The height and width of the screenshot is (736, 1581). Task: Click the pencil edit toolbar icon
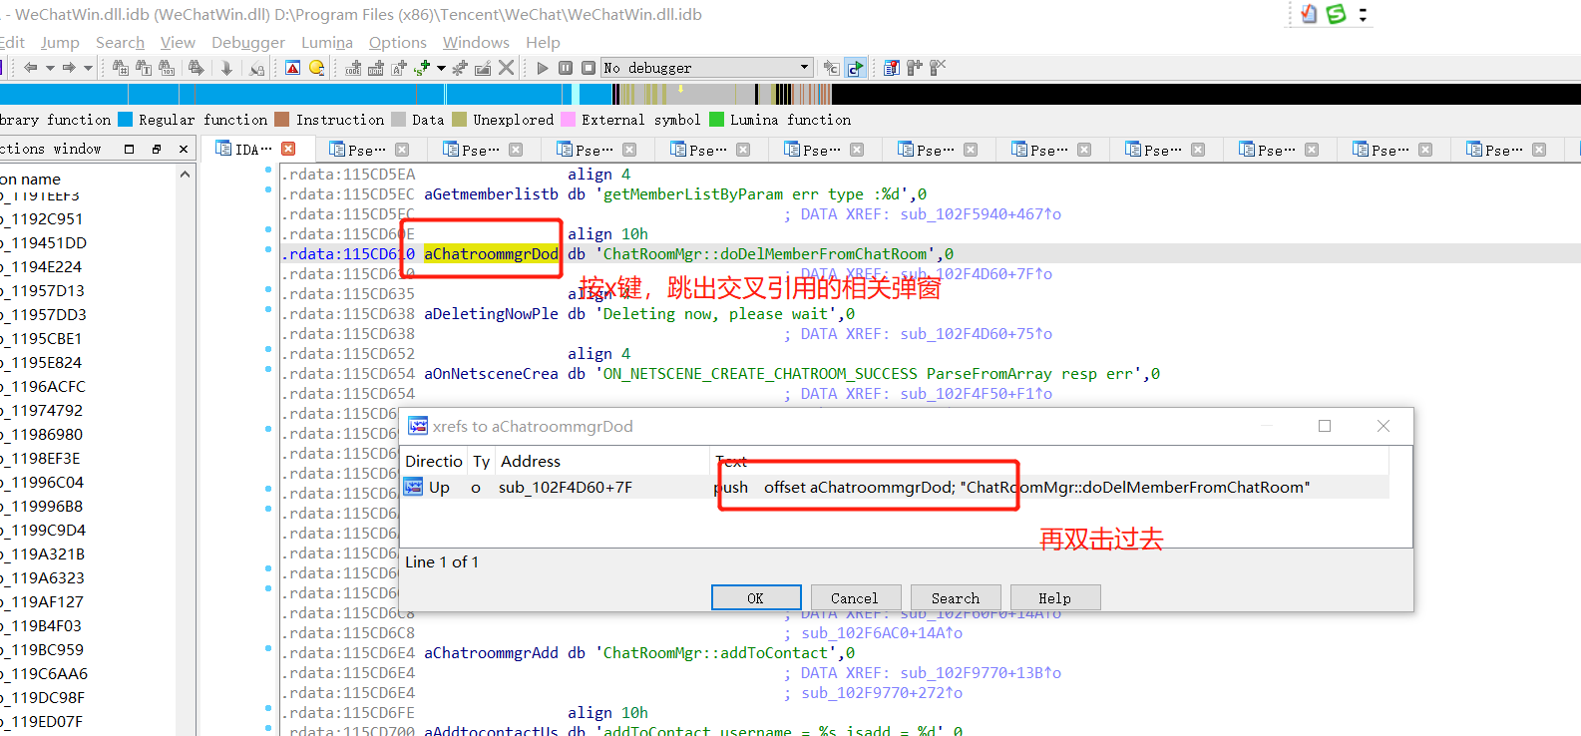click(483, 68)
